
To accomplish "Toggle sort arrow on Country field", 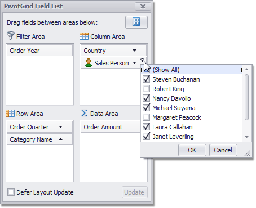I will pyautogui.click(x=134, y=51).
